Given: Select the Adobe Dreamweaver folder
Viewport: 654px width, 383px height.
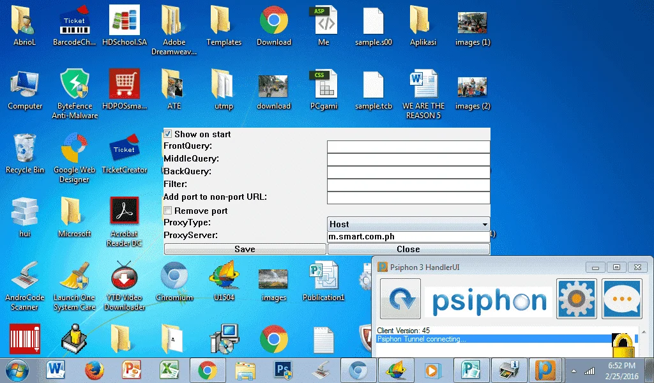Looking at the screenshot, I should click(174, 30).
